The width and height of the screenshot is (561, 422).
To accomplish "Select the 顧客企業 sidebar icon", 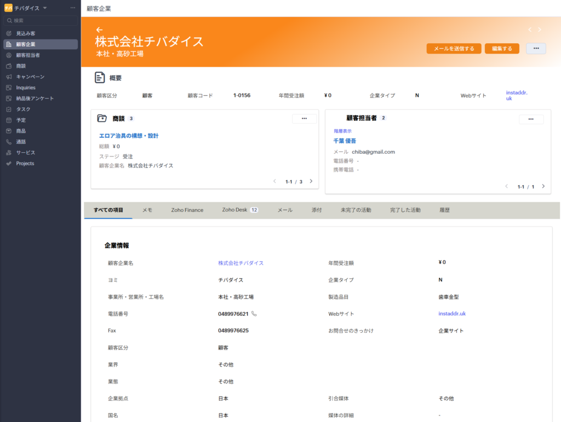I will coord(9,44).
